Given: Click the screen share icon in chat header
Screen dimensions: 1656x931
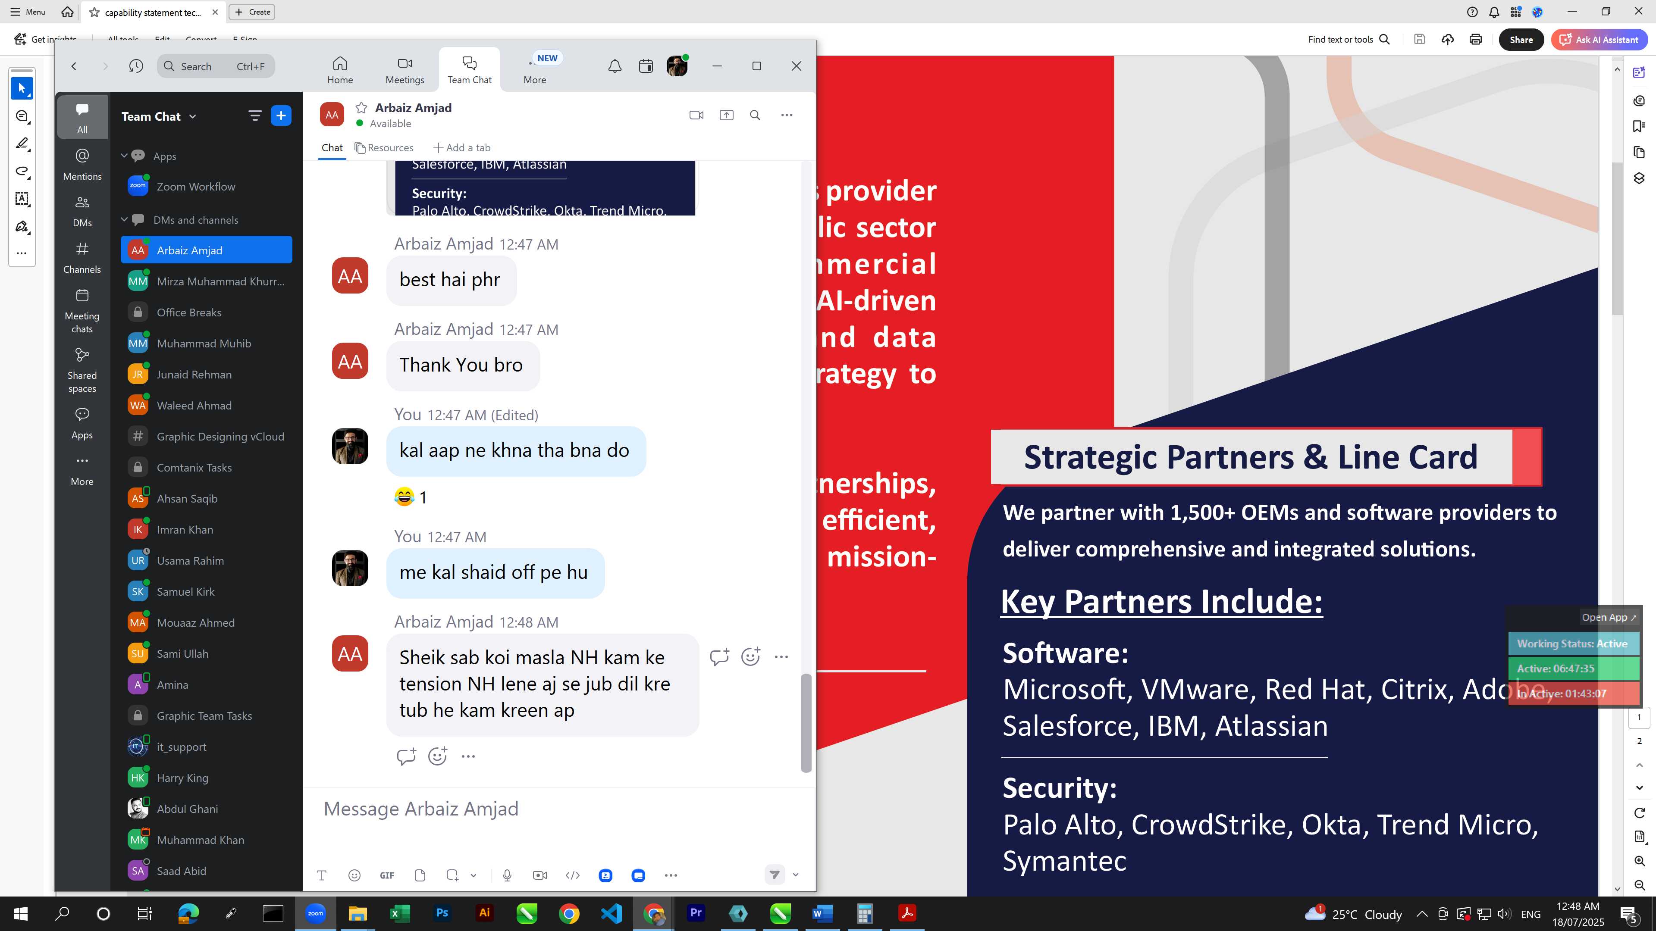Looking at the screenshot, I should [x=726, y=115].
